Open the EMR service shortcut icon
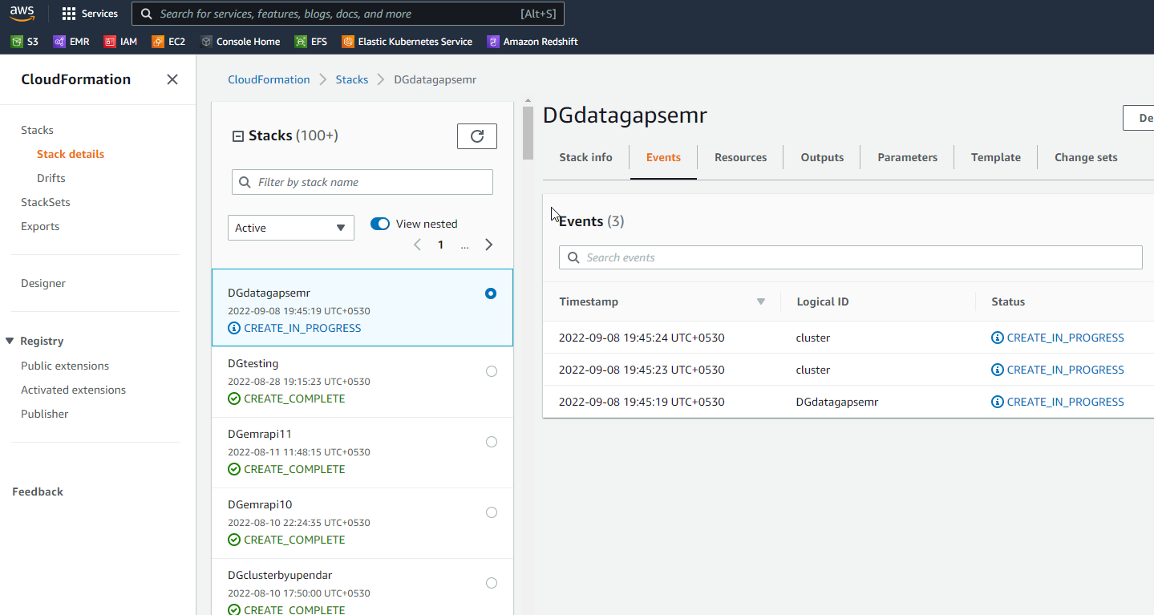The width and height of the screenshot is (1154, 615). pos(59,42)
